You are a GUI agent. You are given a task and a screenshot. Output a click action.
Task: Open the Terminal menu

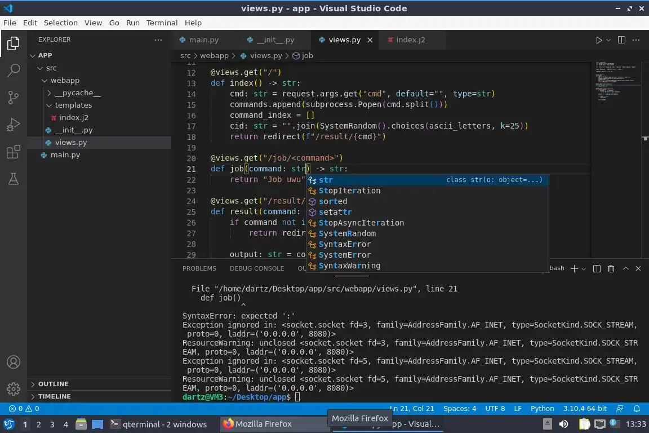coord(162,23)
